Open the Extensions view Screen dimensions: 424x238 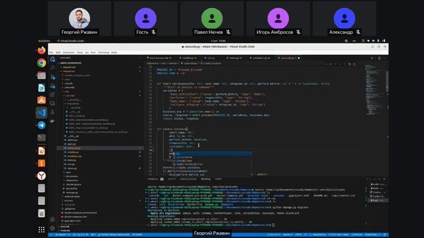52,95
